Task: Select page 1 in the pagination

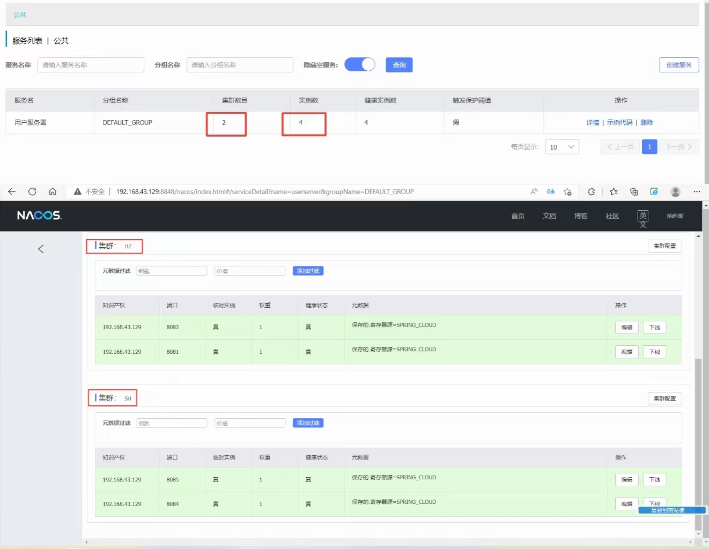Action: [x=649, y=147]
